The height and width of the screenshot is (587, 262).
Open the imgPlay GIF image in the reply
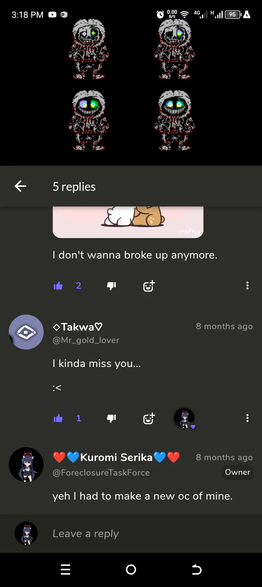tap(128, 222)
